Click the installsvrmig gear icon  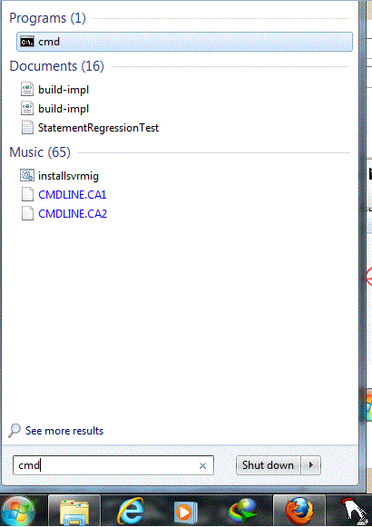(27, 175)
